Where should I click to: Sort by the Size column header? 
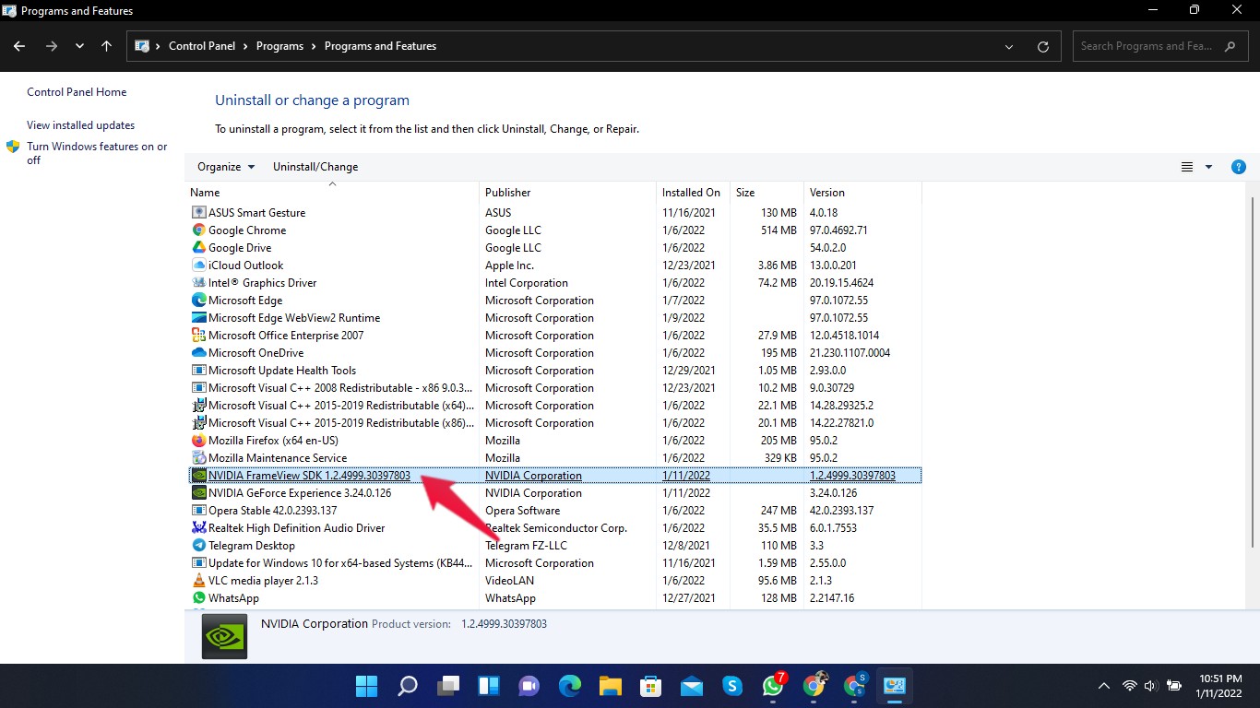coord(767,193)
